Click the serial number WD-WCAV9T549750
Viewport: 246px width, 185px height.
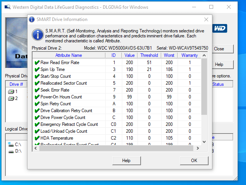click(x=188, y=48)
